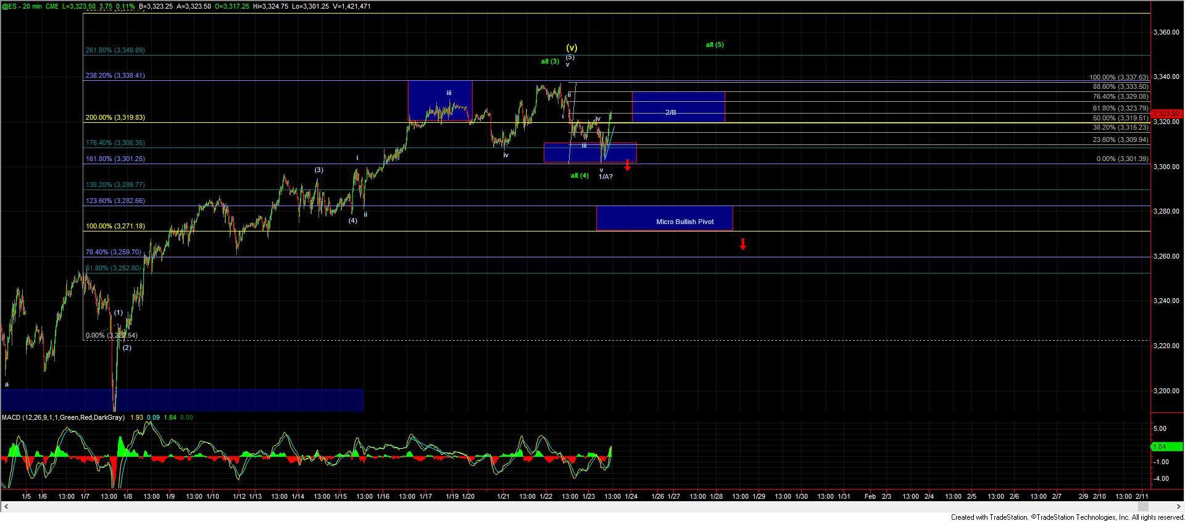
Task: Select the red down arrow below Micro Bullish Pivot
Action: pos(743,244)
